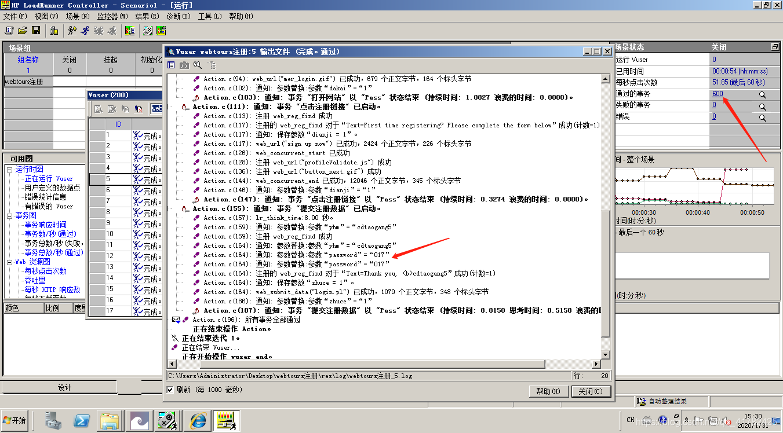
Task: Click output window horizontal scrollbar right arrow
Action: click(596, 364)
